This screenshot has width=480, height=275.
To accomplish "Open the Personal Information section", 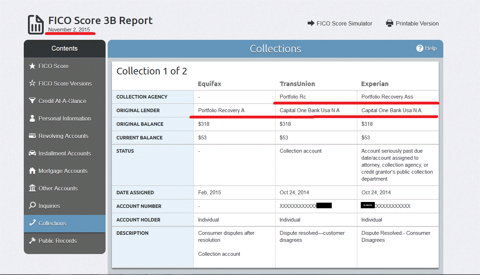I will [x=65, y=118].
